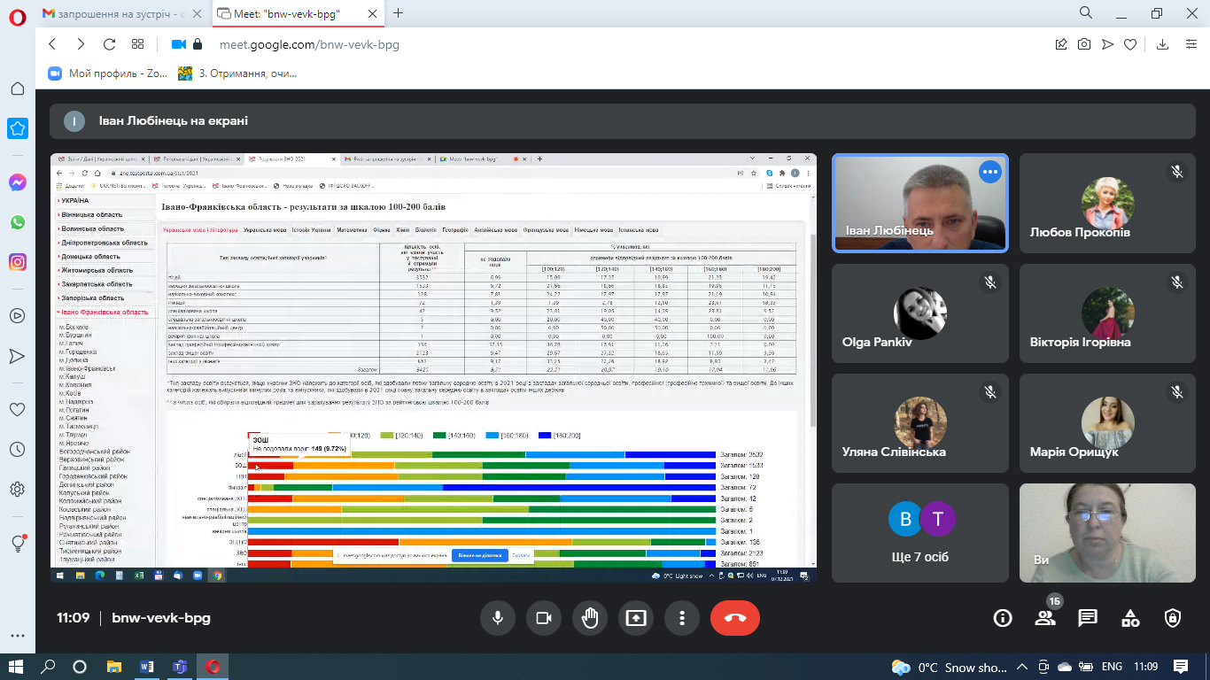
Task: Toggle the camera in the call controls
Action: [x=544, y=618]
